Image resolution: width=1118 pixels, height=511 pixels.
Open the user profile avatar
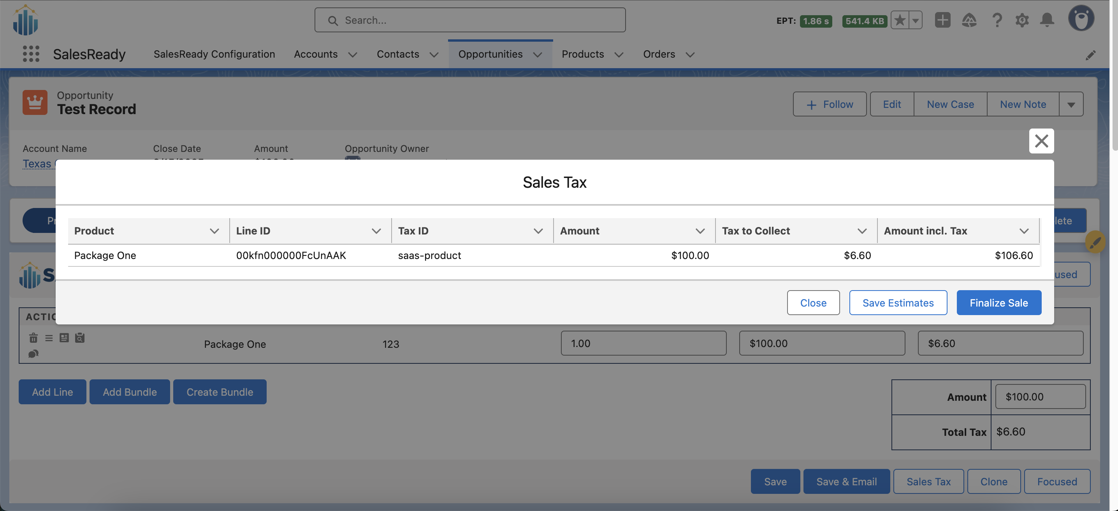pyautogui.click(x=1081, y=19)
